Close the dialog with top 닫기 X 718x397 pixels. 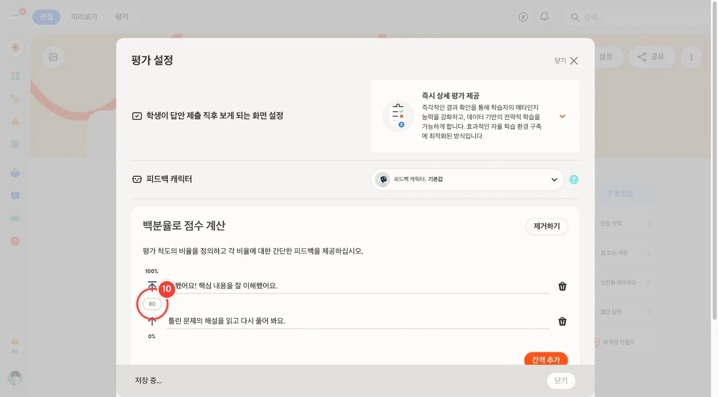click(x=566, y=61)
